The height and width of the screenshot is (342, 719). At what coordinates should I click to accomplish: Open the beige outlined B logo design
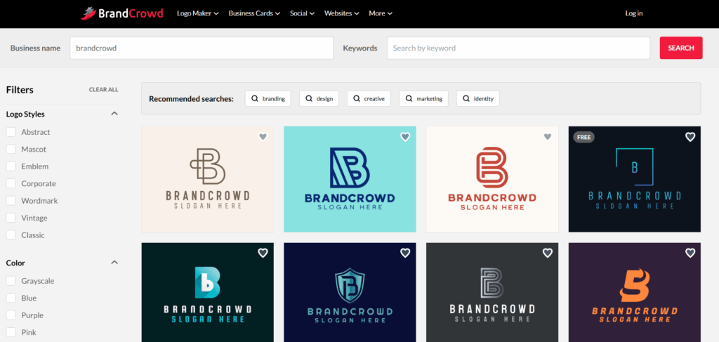(208, 179)
